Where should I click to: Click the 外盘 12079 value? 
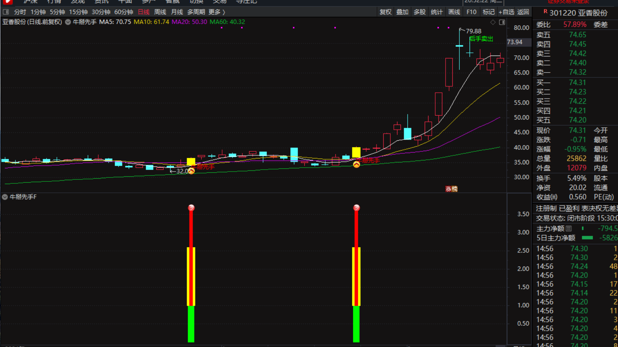pyautogui.click(x=576, y=168)
